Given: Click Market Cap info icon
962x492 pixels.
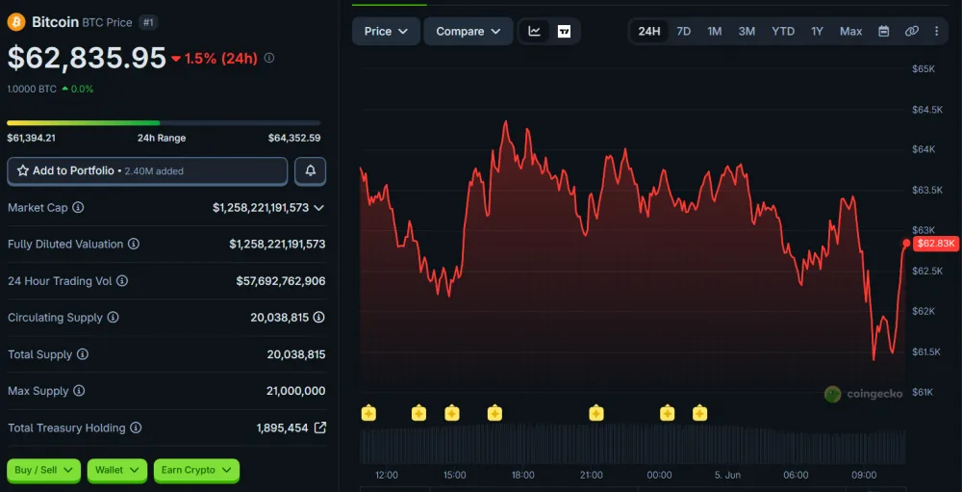Looking at the screenshot, I should point(78,208).
